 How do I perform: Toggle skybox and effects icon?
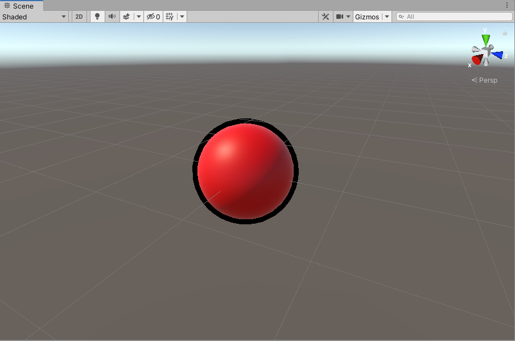point(126,17)
